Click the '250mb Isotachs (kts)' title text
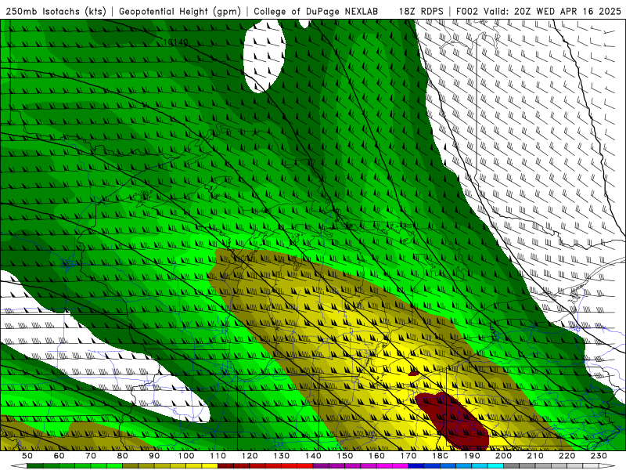Viewport: 626px width, 470px height. (x=56, y=12)
